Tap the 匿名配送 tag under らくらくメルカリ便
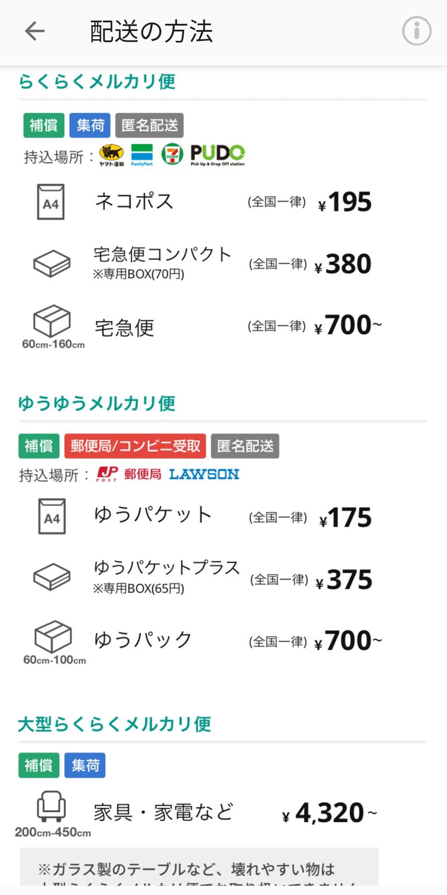The image size is (447, 895). click(x=150, y=125)
